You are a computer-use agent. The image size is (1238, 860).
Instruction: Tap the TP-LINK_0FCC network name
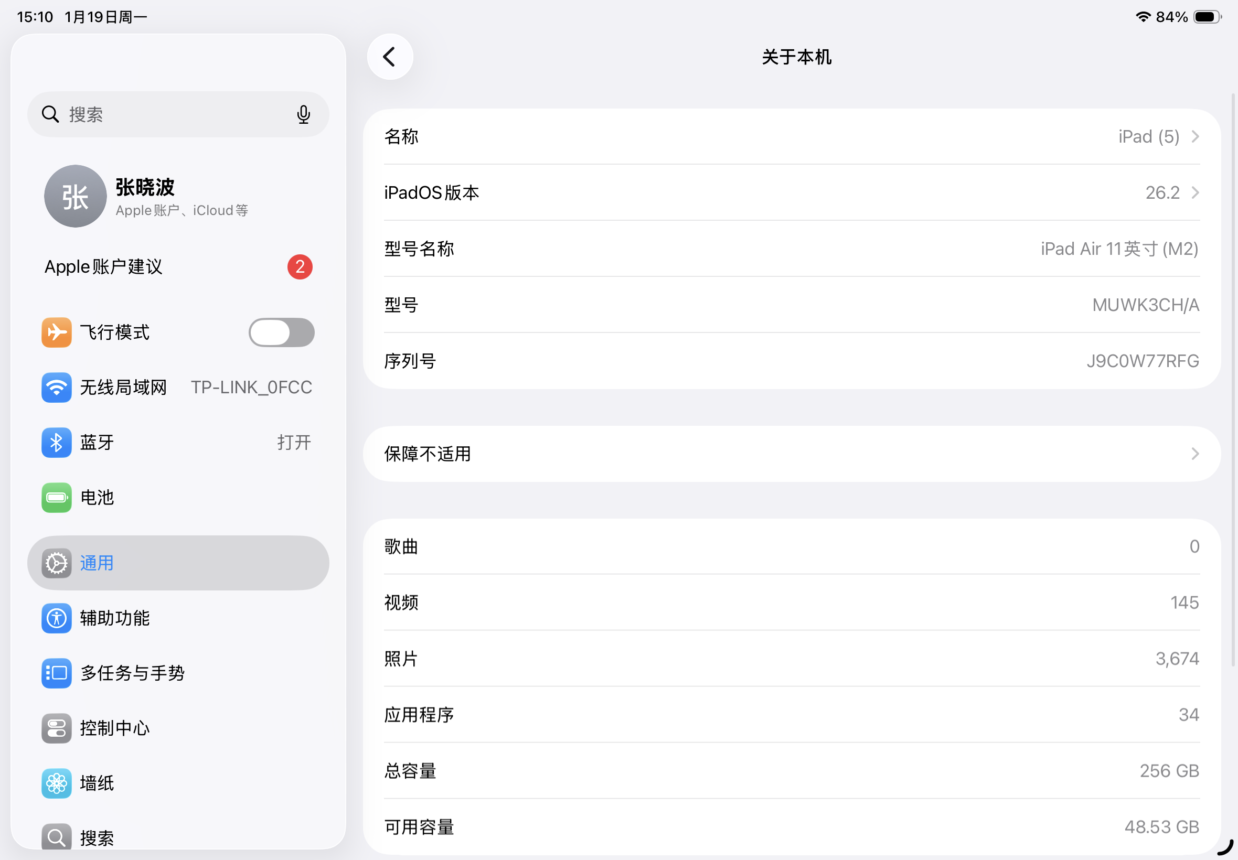[x=251, y=388]
